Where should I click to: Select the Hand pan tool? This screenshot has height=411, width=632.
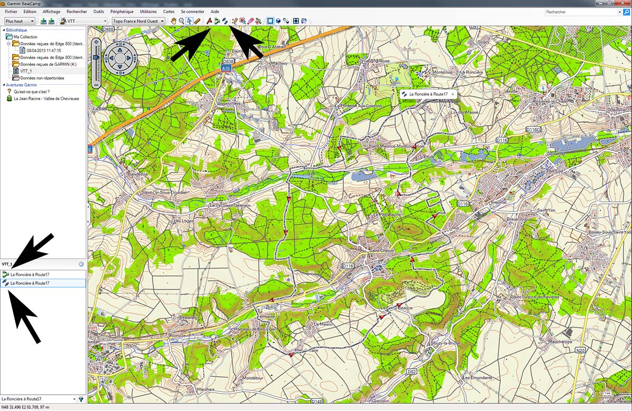(x=173, y=21)
